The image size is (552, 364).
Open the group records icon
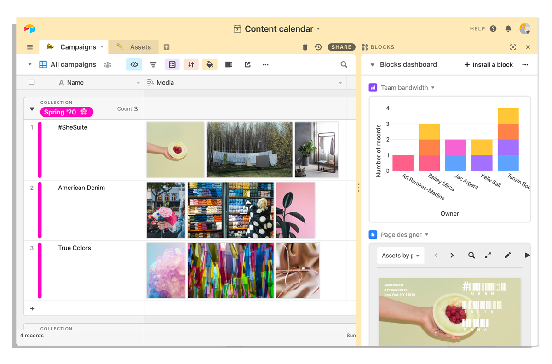172,65
